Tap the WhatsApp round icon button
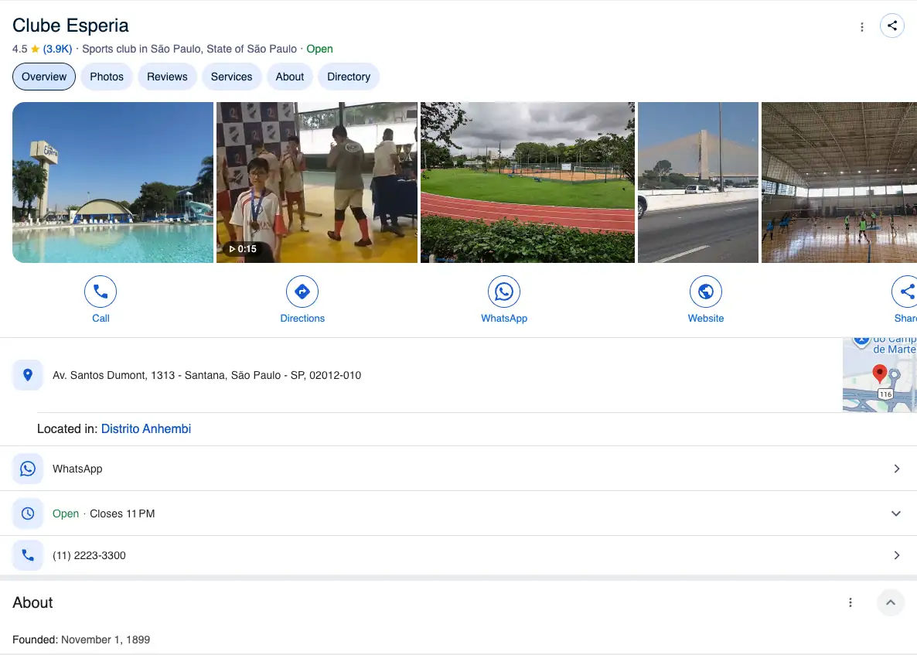 pyautogui.click(x=504, y=292)
